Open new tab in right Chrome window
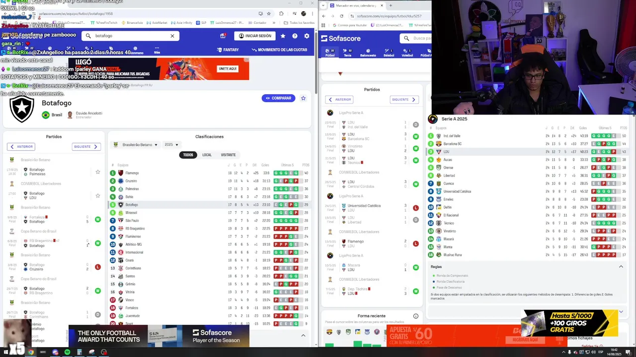The width and height of the screenshot is (636, 357). tap(391, 5)
